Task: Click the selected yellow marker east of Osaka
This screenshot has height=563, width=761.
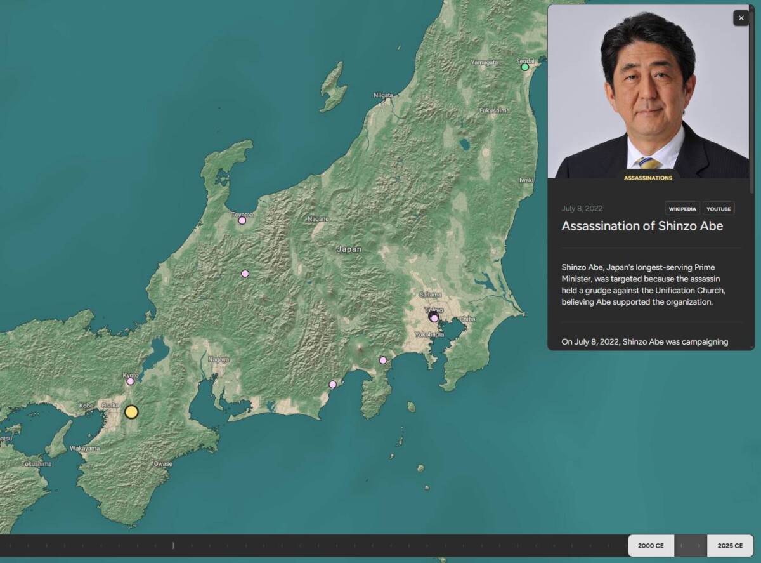Action: 131,412
